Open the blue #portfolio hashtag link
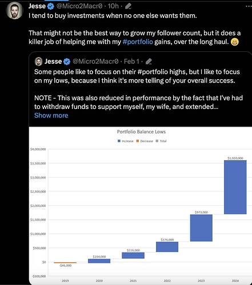 (138, 42)
